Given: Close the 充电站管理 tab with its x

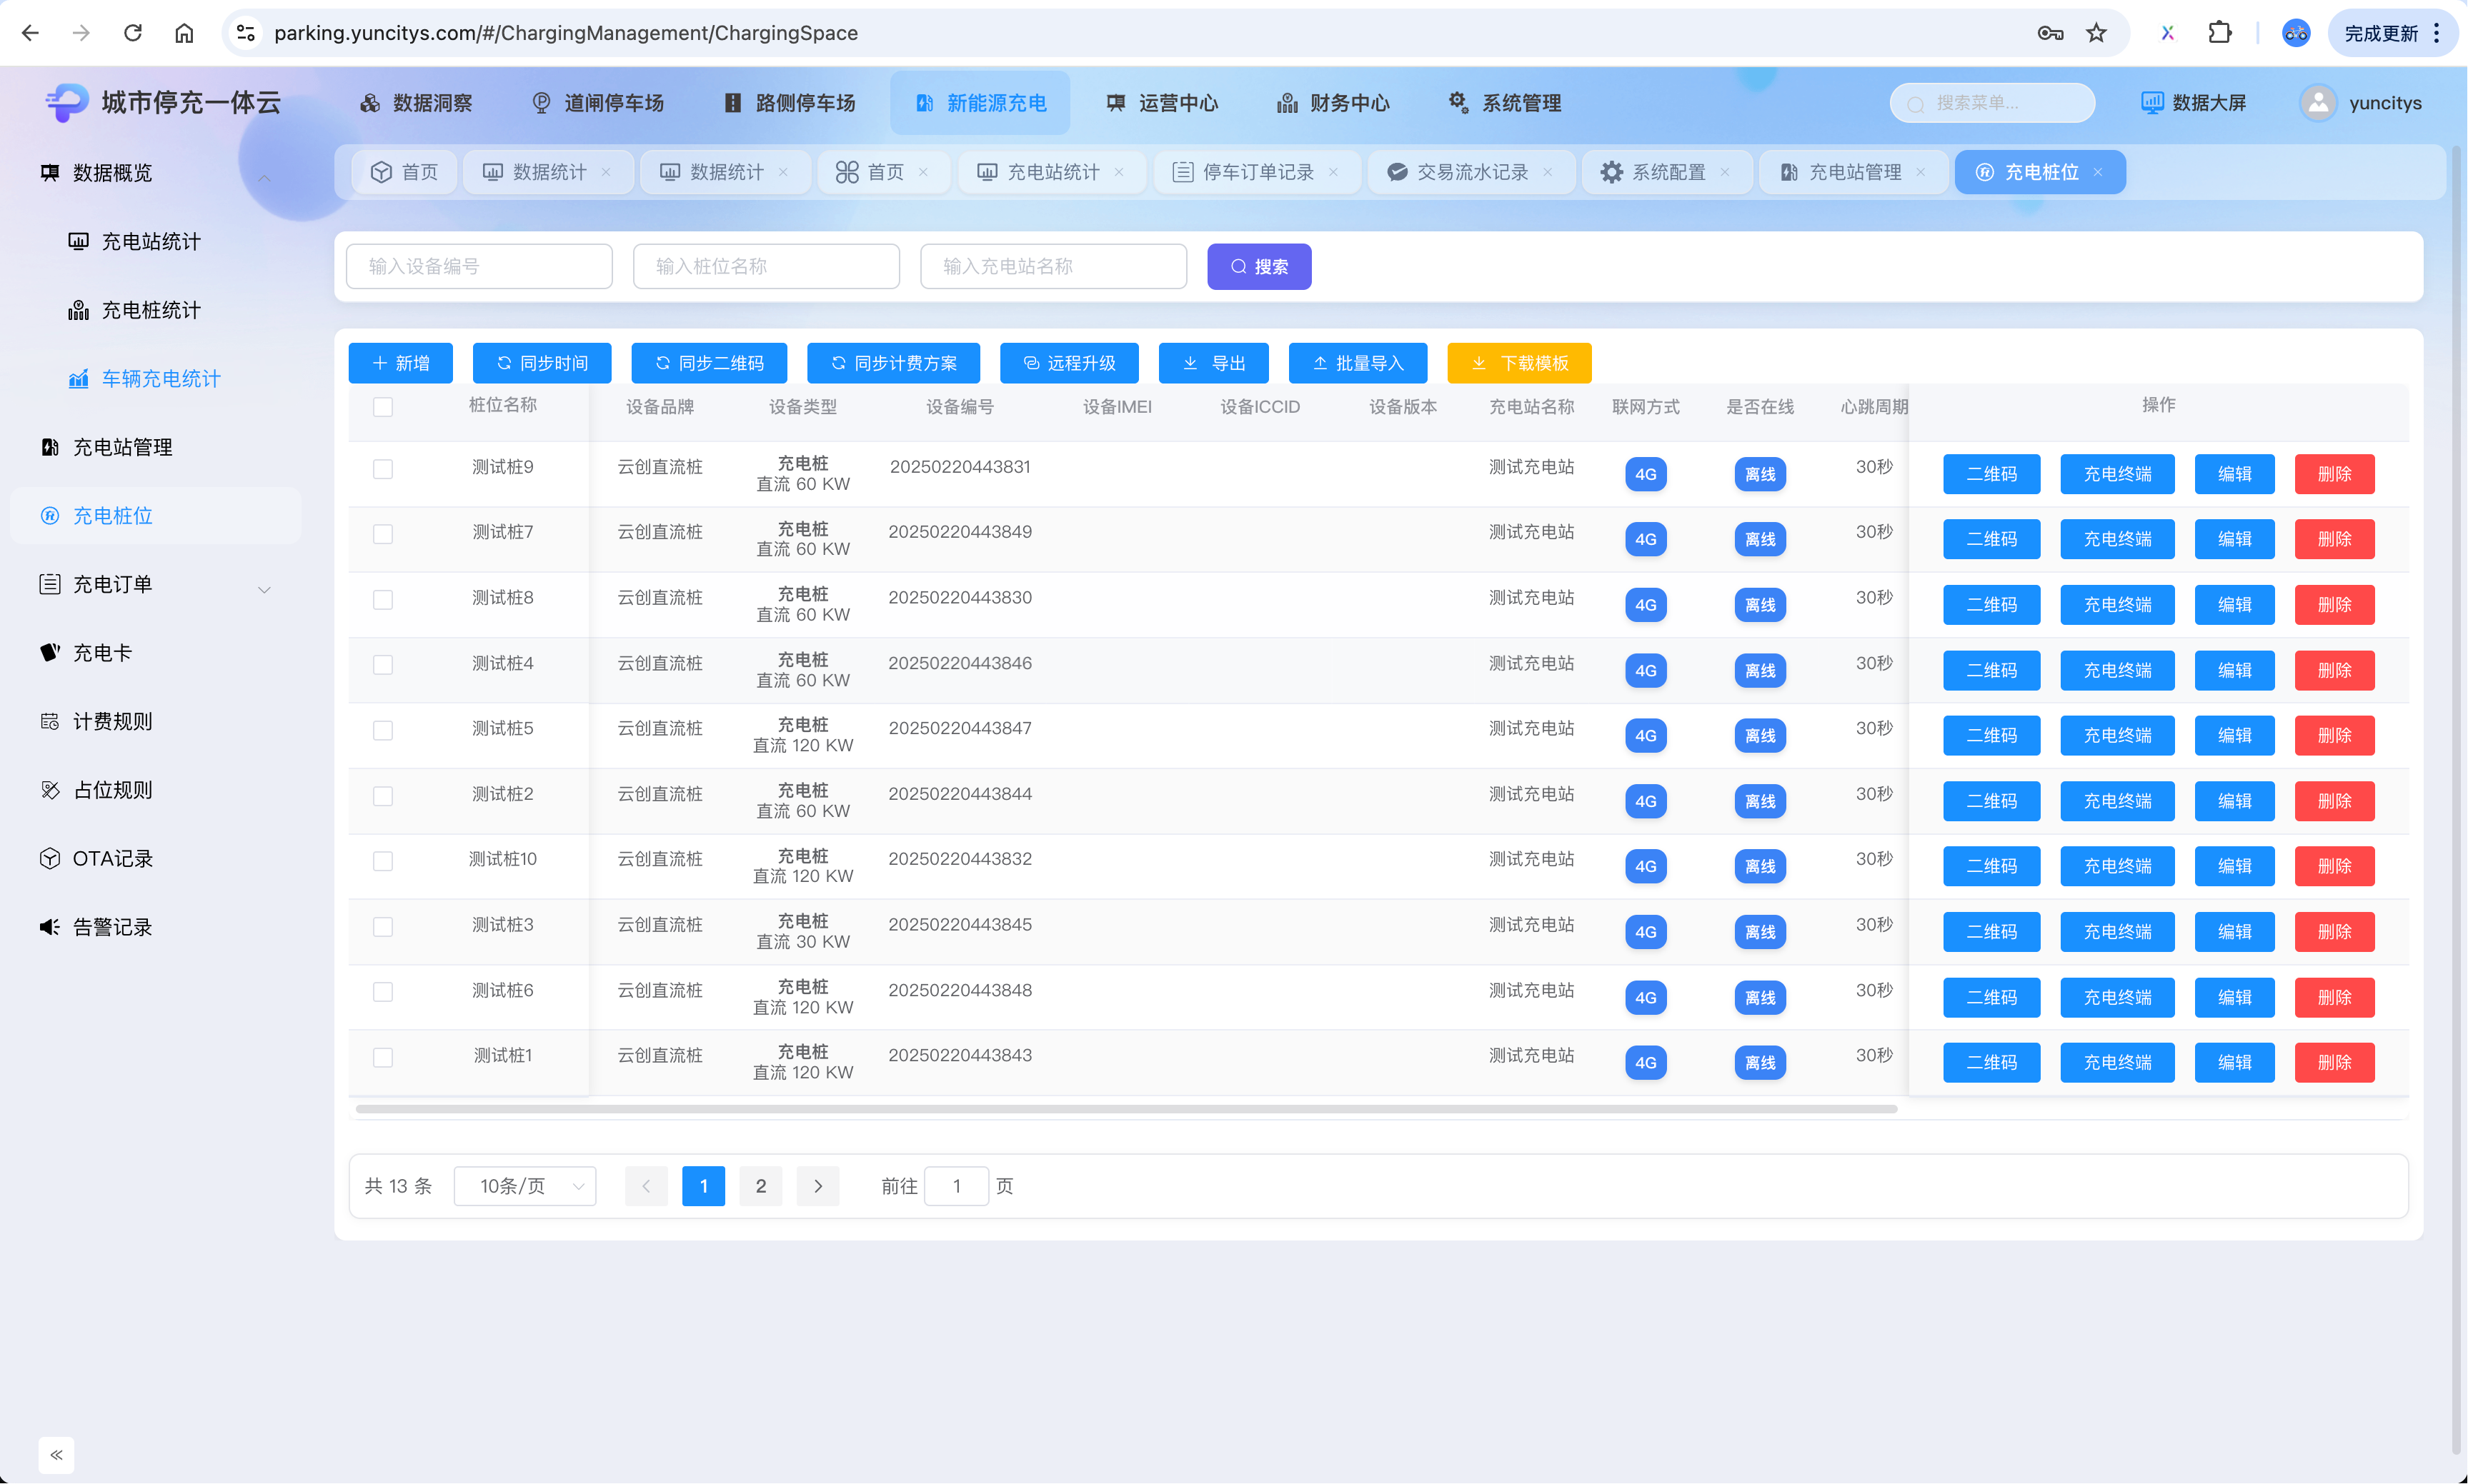Looking at the screenshot, I should (1921, 172).
